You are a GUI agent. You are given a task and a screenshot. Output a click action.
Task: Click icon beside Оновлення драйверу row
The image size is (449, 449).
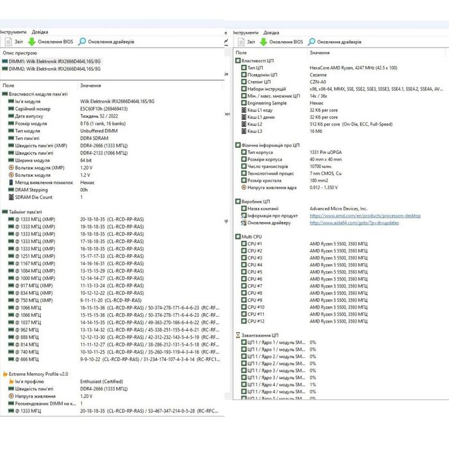(x=244, y=223)
